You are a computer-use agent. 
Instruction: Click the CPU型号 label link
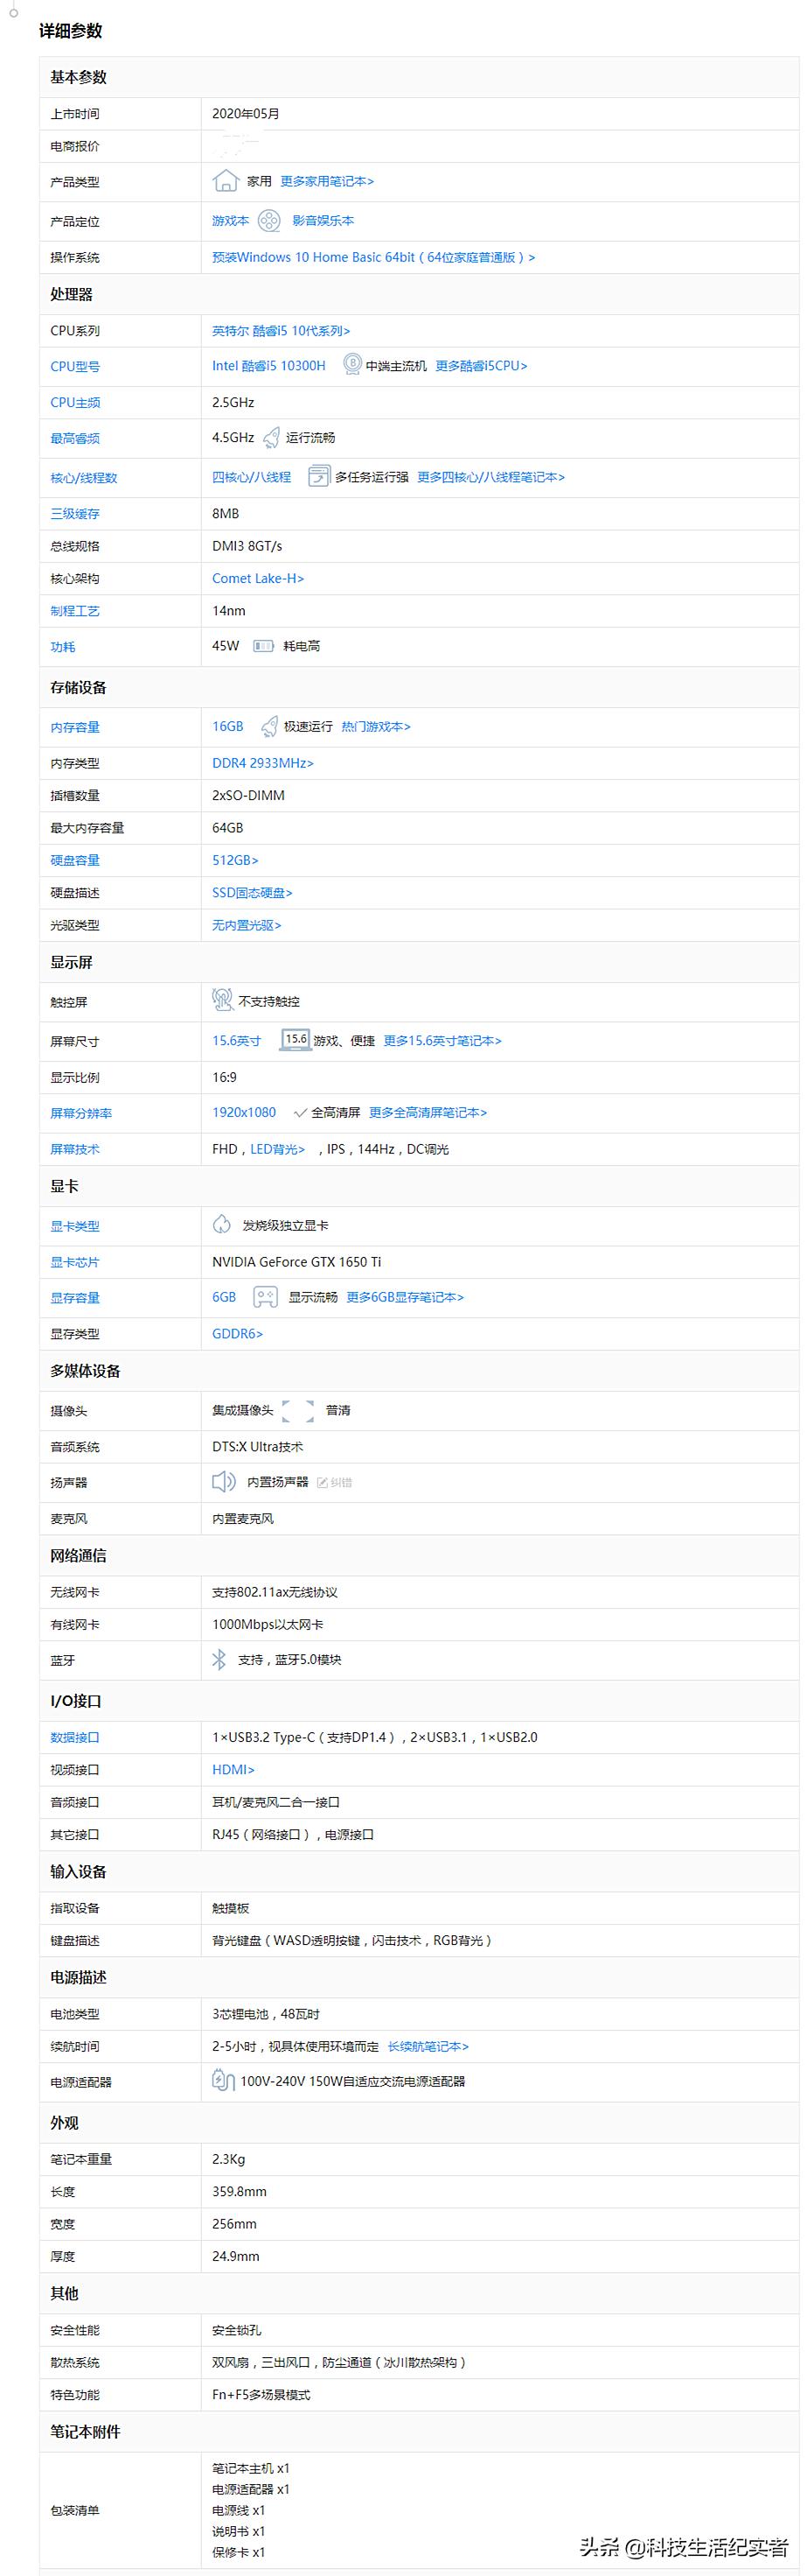point(75,367)
